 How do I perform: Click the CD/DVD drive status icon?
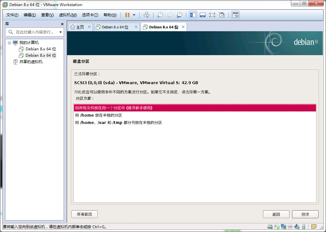click(x=277, y=226)
